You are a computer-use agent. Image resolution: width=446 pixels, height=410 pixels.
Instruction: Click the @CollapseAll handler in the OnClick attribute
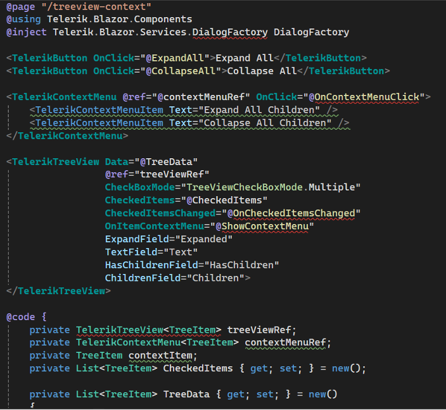click(181, 71)
